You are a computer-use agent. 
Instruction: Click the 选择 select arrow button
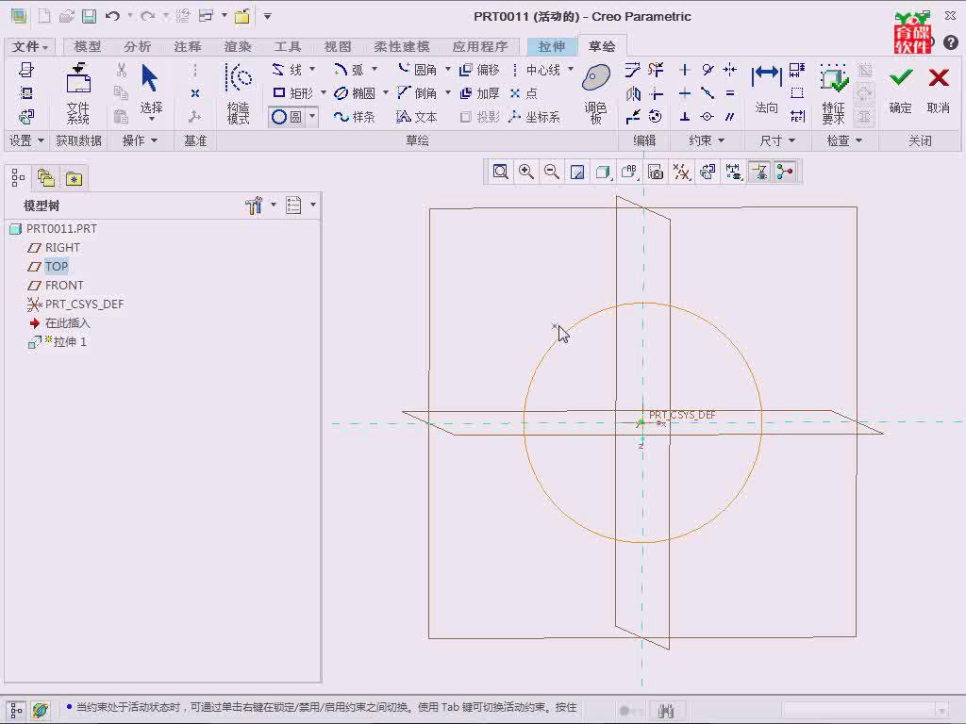pyautogui.click(x=151, y=91)
